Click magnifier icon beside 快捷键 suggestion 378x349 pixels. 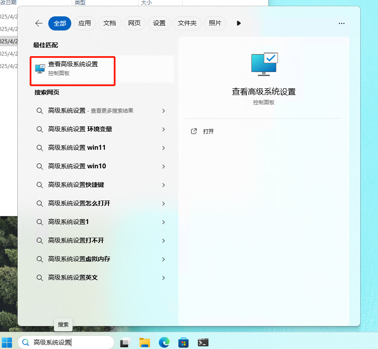pyautogui.click(x=39, y=185)
